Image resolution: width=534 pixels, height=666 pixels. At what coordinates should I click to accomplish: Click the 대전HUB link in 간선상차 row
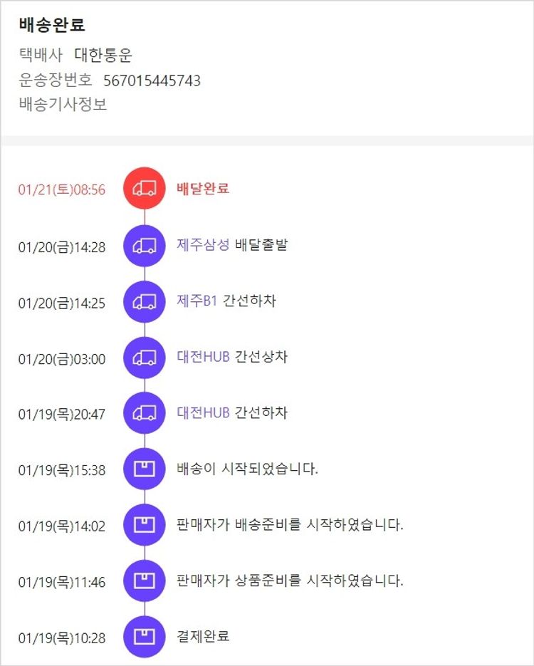(203, 357)
